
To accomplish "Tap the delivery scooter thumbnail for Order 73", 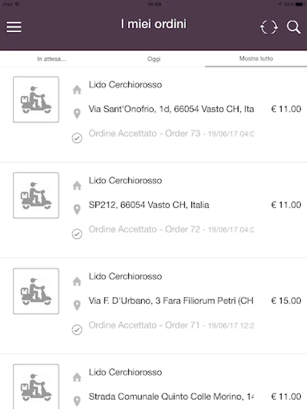I will 36,100.
